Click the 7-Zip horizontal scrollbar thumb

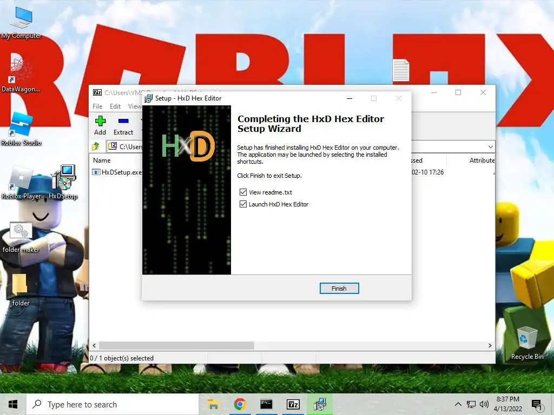tap(176, 345)
